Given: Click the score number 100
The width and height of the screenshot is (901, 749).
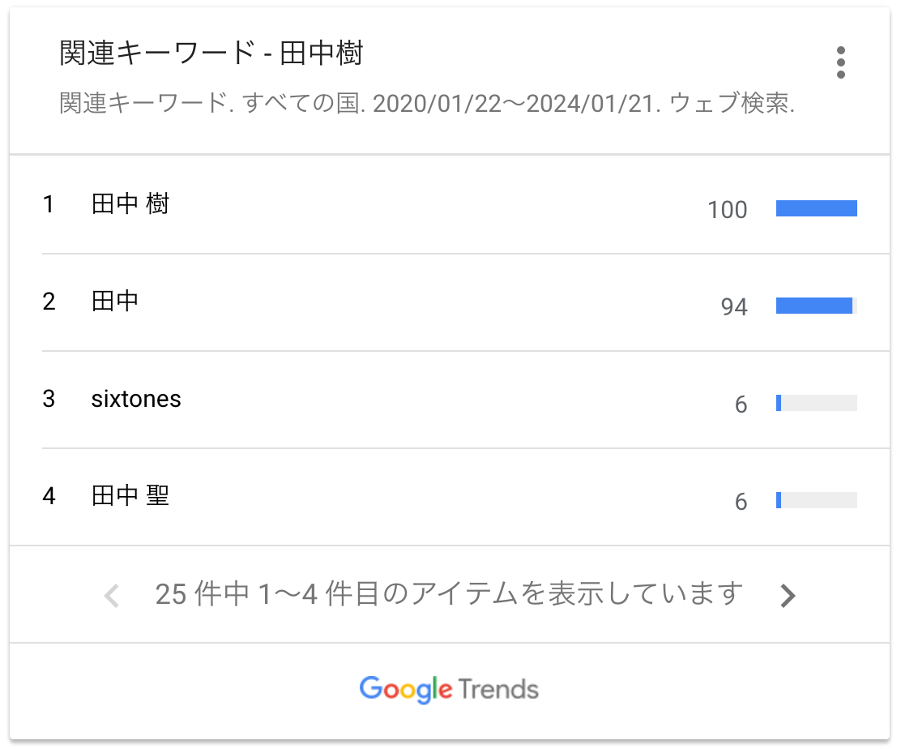Looking at the screenshot, I should (727, 210).
